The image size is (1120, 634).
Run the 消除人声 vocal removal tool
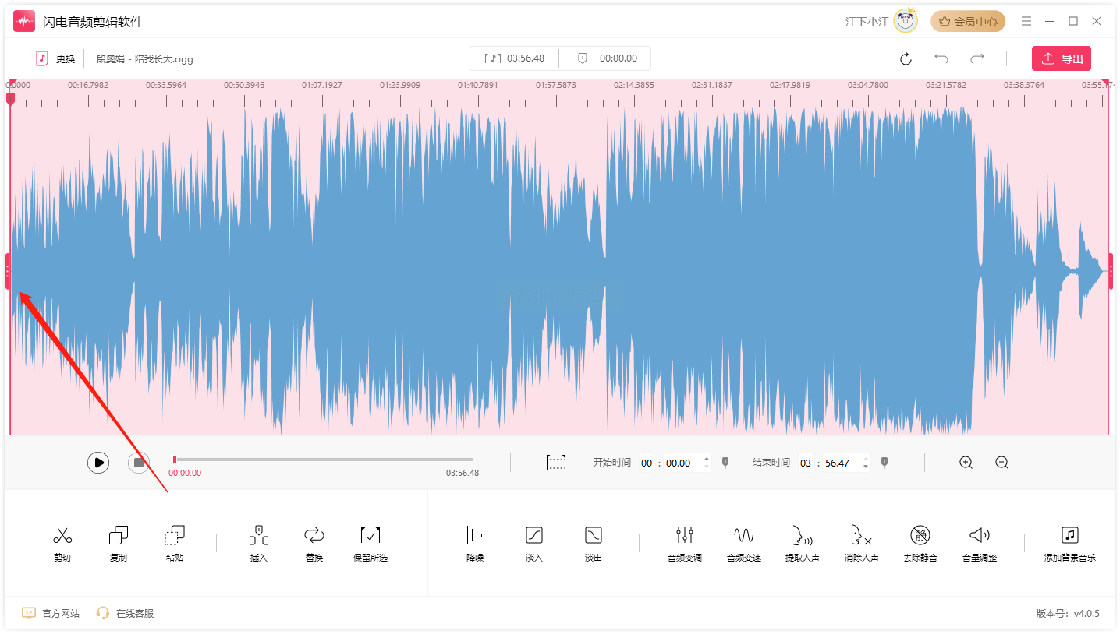[862, 544]
